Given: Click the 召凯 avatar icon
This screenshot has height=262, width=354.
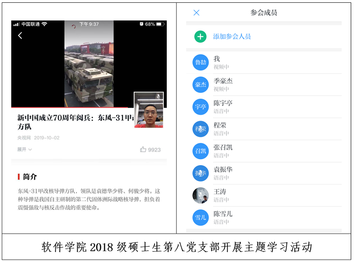Looking at the screenshot, I should tap(200, 151).
